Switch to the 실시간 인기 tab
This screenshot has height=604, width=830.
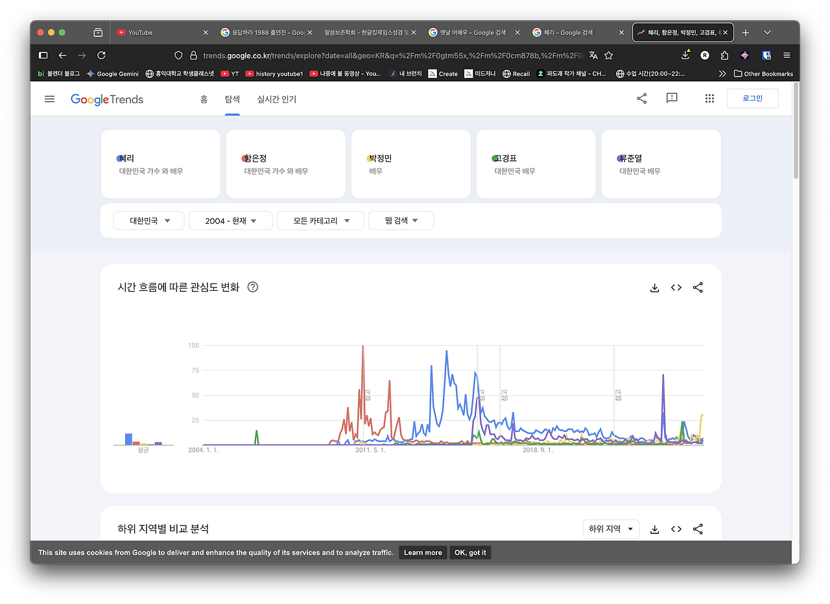(x=276, y=99)
